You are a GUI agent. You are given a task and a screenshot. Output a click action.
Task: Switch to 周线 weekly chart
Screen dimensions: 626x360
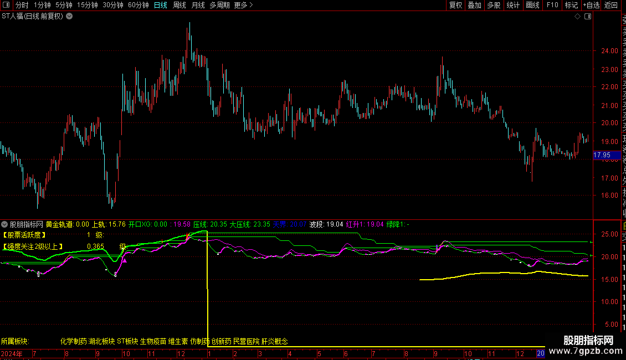(179, 5)
